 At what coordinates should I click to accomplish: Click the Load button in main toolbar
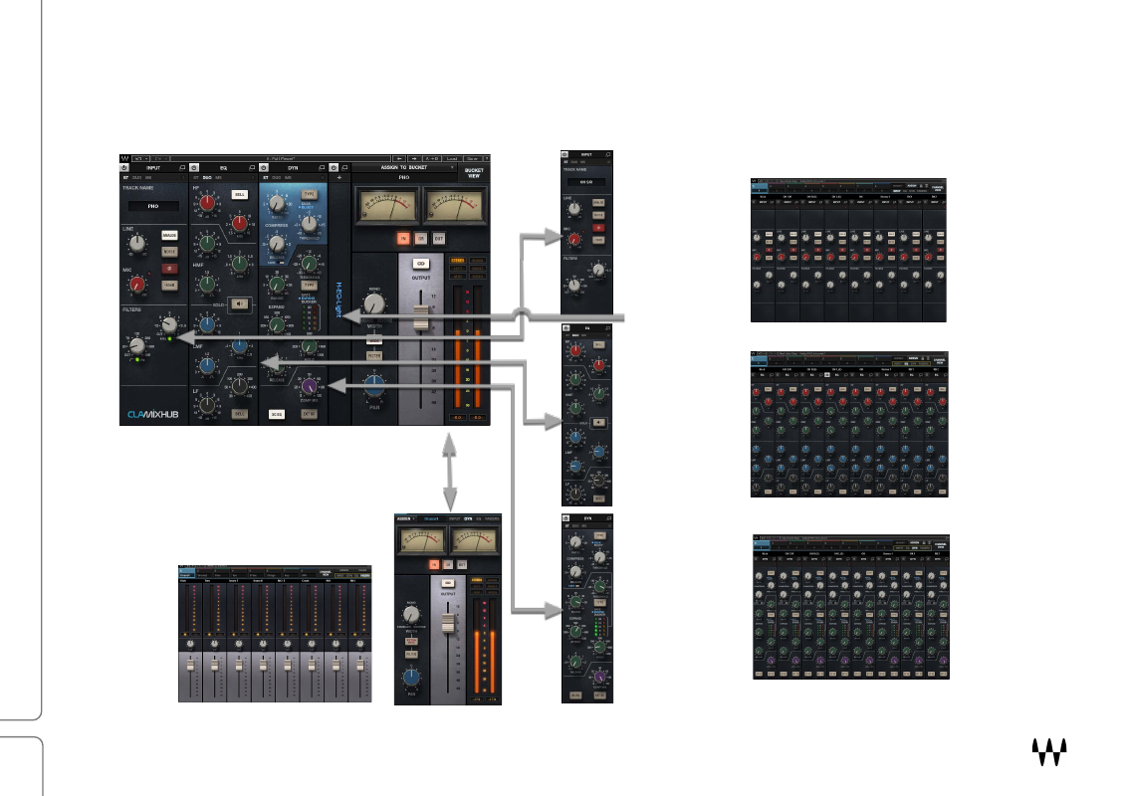(x=452, y=158)
